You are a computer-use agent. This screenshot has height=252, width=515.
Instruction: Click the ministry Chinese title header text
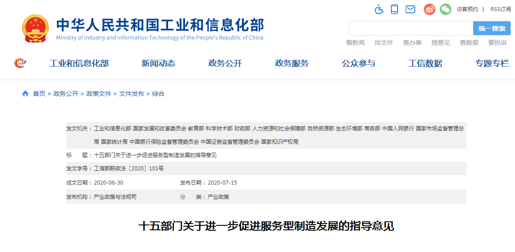pos(160,24)
